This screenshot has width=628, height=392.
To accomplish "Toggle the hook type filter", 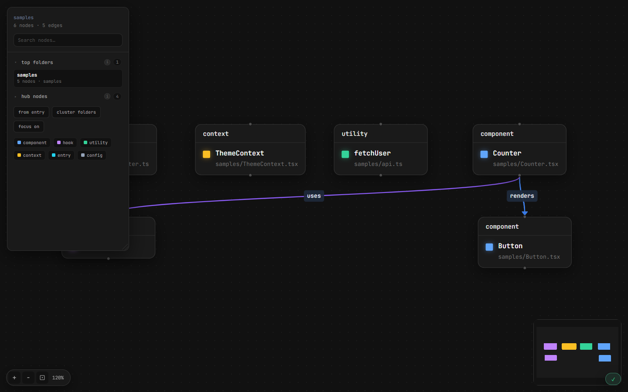I will coord(65,143).
